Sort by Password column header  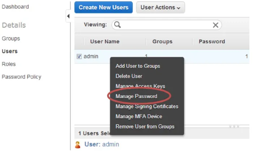point(212,42)
